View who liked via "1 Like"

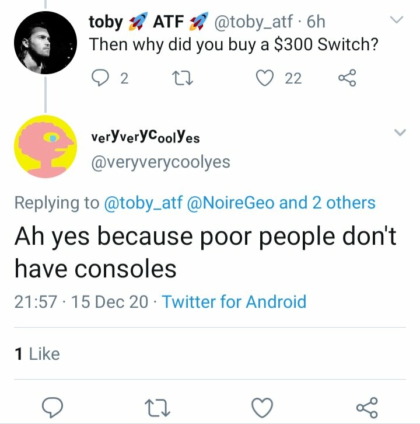(37, 353)
